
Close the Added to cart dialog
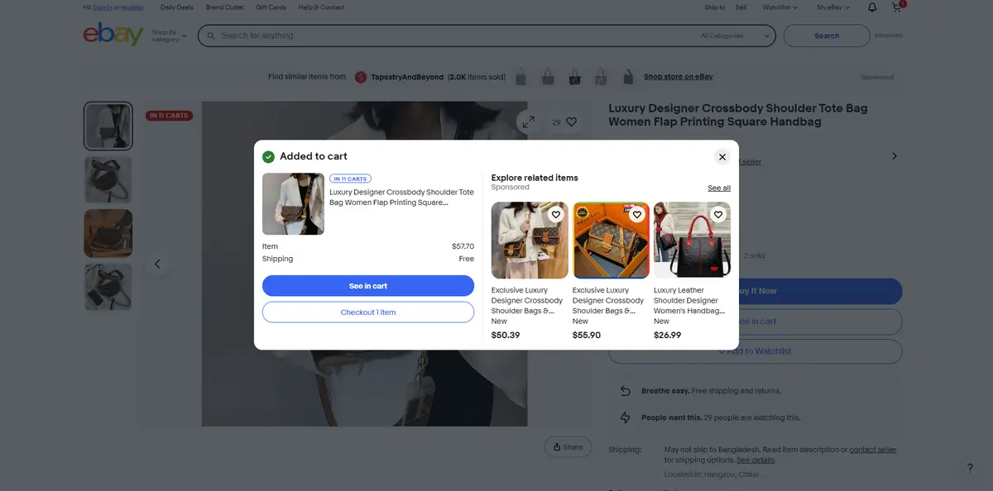point(722,157)
